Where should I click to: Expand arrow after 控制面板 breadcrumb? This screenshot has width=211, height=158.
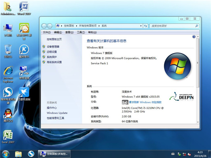tap(76, 26)
